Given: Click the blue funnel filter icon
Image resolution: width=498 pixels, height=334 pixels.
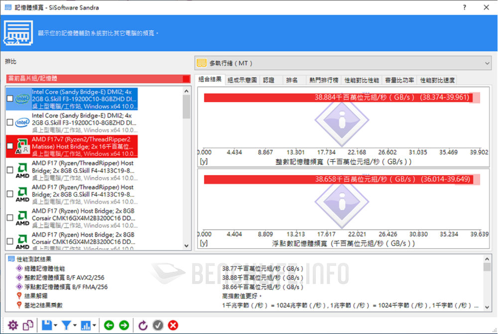Looking at the screenshot, I should click(x=67, y=325).
